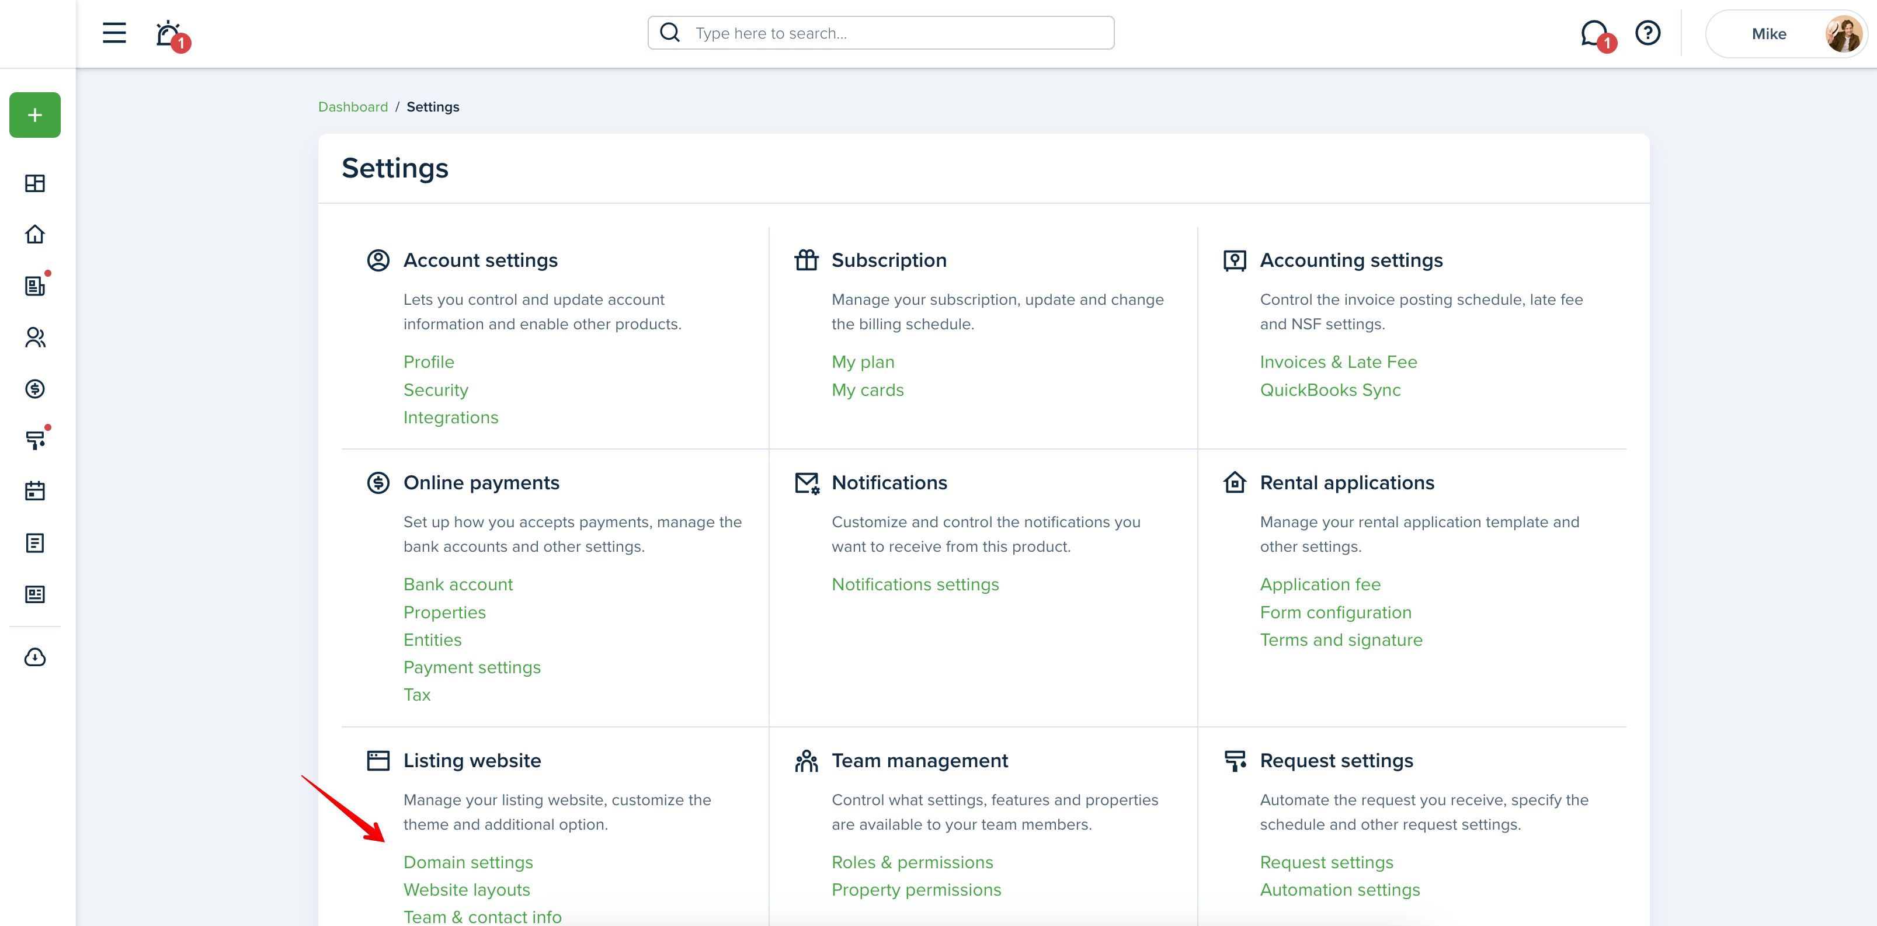Click Online payments dollar icon
1877x926 pixels.
(x=378, y=483)
